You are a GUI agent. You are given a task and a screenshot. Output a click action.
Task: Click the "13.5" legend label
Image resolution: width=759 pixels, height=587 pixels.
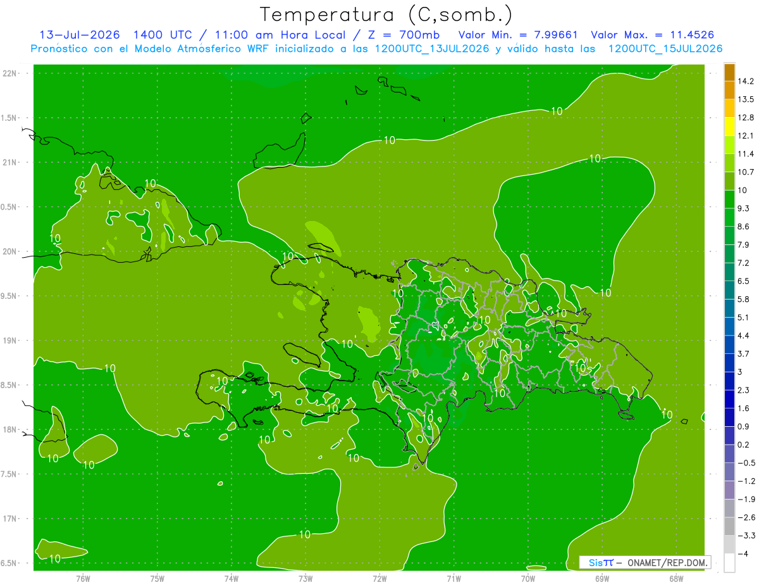tap(746, 99)
